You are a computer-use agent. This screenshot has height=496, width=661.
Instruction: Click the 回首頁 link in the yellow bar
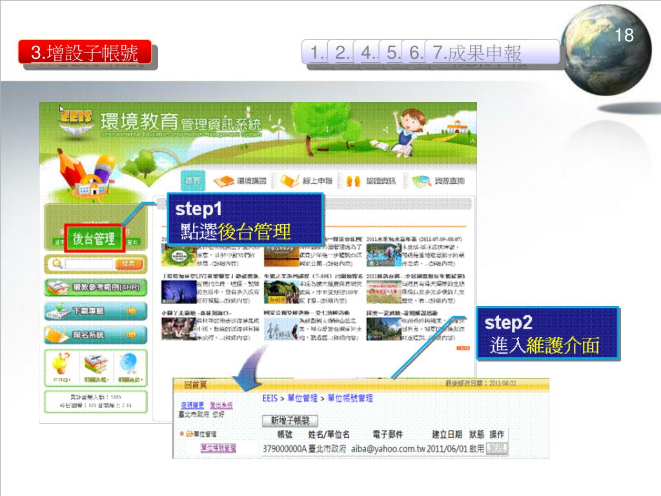(x=195, y=385)
